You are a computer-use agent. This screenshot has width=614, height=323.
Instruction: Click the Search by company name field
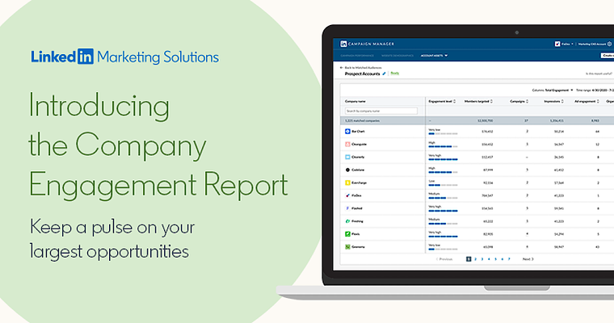pos(381,111)
